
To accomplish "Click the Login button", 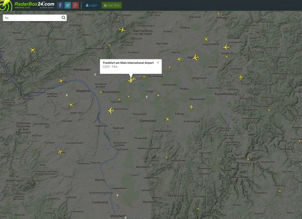I will click(x=91, y=5).
